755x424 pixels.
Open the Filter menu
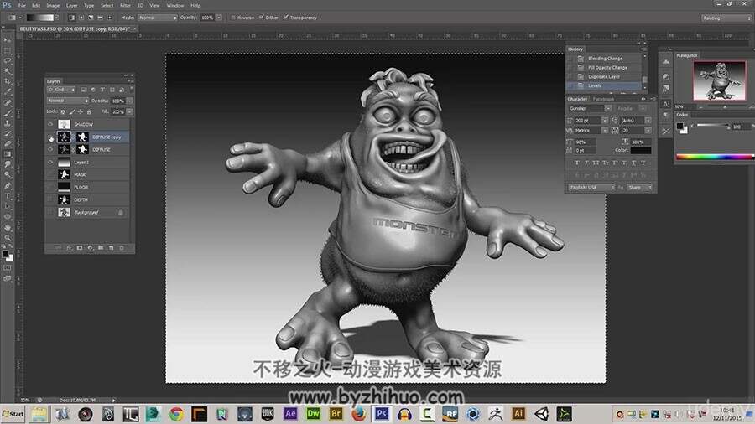[125, 5]
